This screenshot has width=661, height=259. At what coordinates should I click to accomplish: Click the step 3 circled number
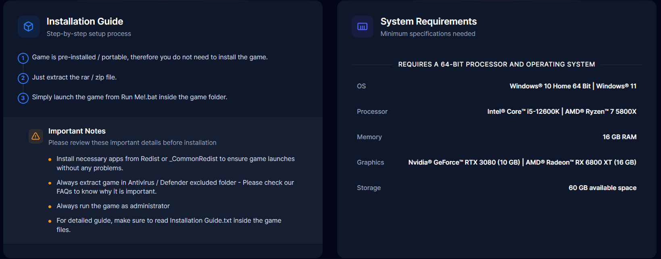coord(23,98)
